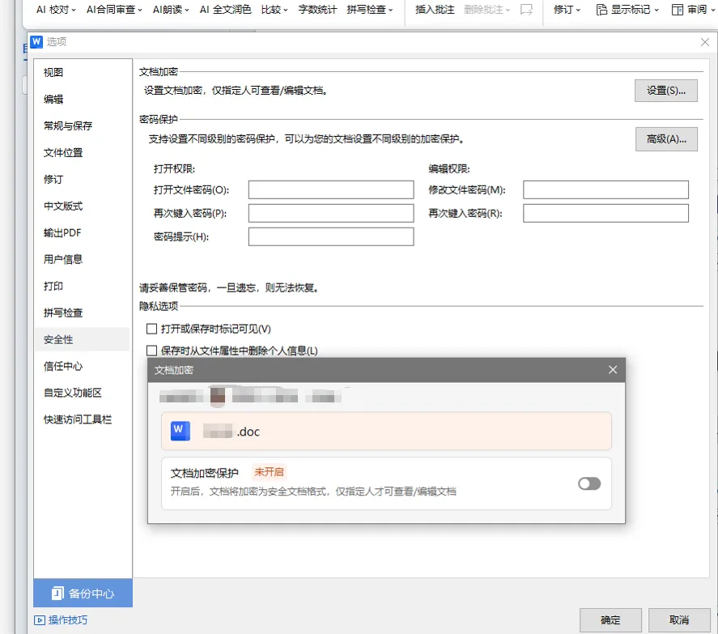Click the 再次键入密码(P) field
This screenshot has width=718, height=634.
click(331, 213)
